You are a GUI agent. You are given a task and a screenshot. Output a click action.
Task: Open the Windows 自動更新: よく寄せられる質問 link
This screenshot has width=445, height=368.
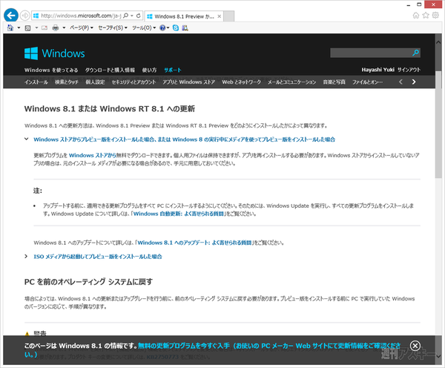[179, 214]
